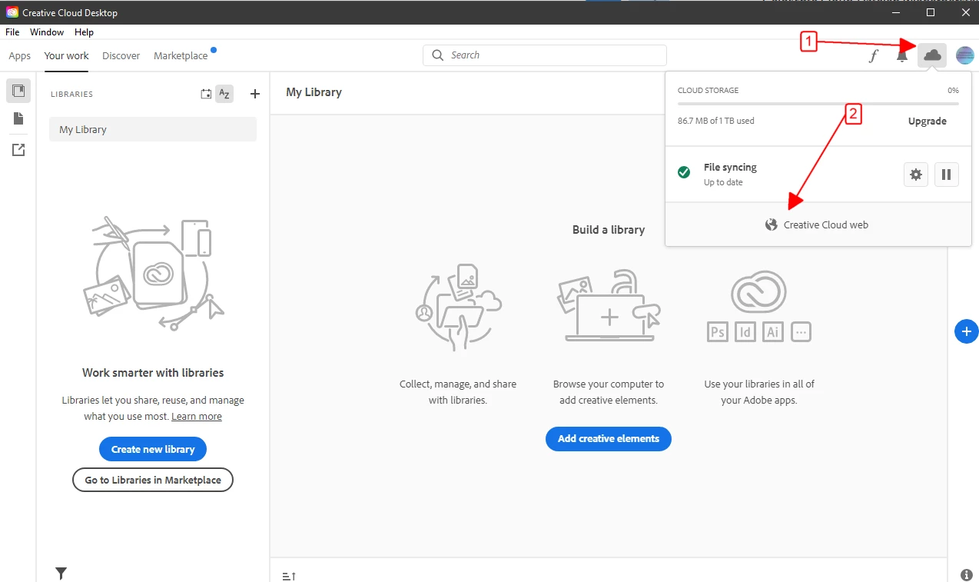Click the Creative Cloud app logo
The height and width of the screenshot is (582, 979).
point(12,12)
